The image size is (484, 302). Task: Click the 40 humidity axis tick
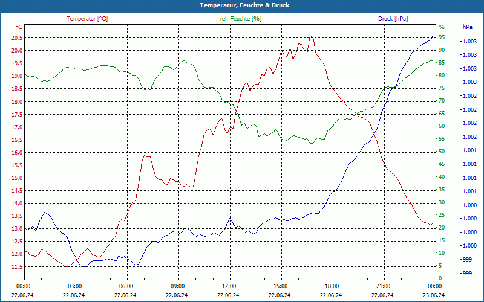point(442,177)
